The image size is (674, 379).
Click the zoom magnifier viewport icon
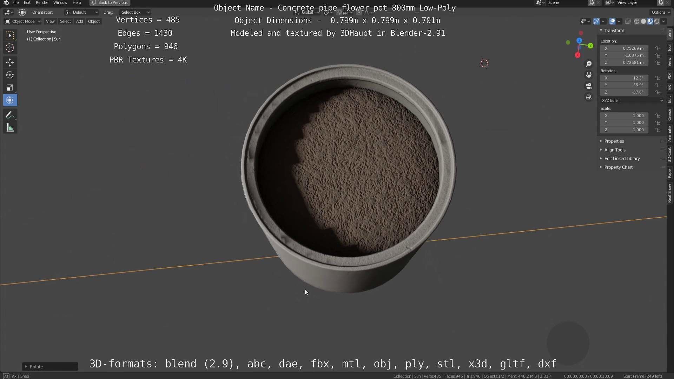point(589,64)
